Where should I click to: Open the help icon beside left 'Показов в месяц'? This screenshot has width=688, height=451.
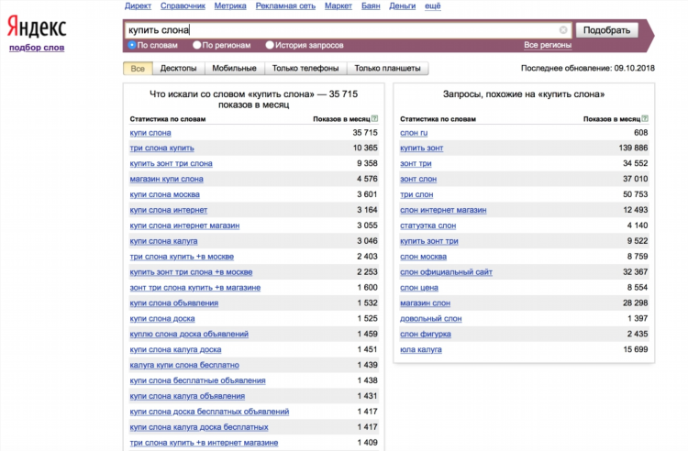tap(374, 118)
